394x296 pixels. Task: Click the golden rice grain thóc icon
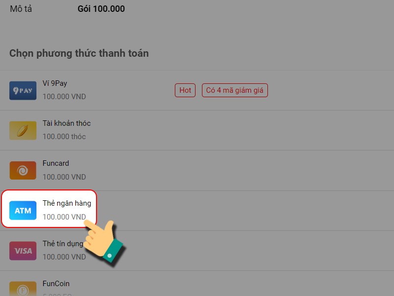pos(23,131)
